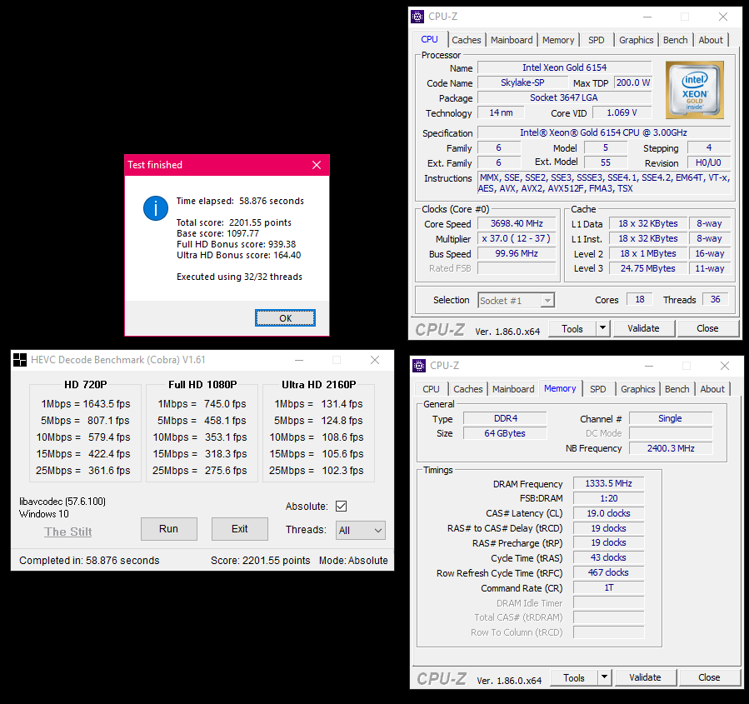Click the CPU-Z app icon in Memory window title bar
The image size is (749, 704).
click(419, 366)
